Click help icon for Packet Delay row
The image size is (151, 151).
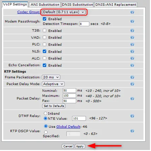pyautogui.click(x=132, y=99)
